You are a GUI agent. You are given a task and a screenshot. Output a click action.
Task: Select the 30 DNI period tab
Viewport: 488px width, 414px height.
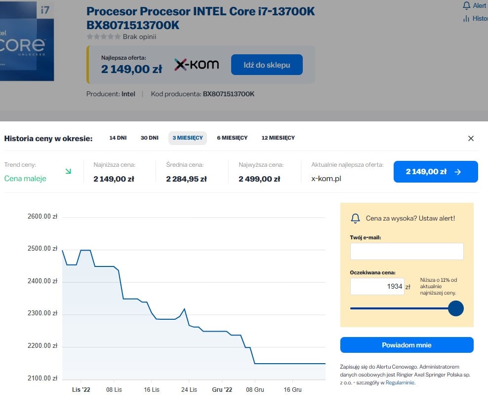pyautogui.click(x=149, y=138)
